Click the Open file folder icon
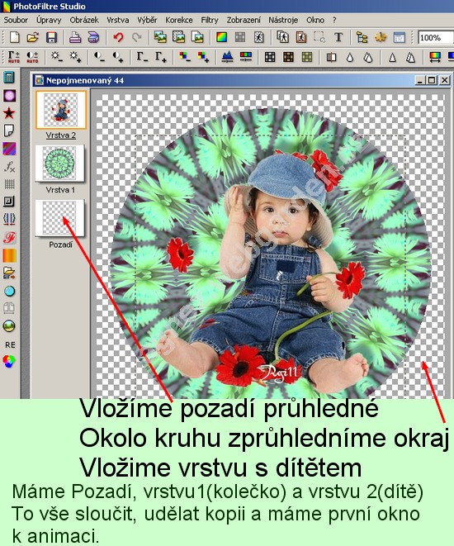454x546 pixels. point(33,37)
